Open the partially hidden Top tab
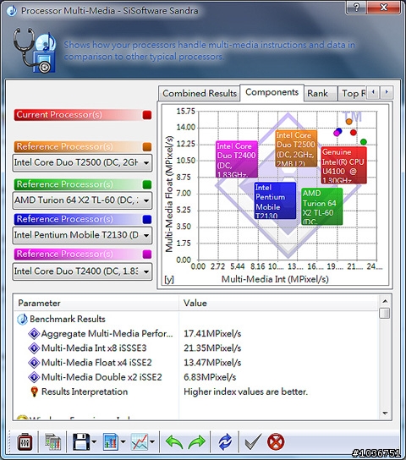The width and height of the screenshot is (406, 460). [x=352, y=93]
